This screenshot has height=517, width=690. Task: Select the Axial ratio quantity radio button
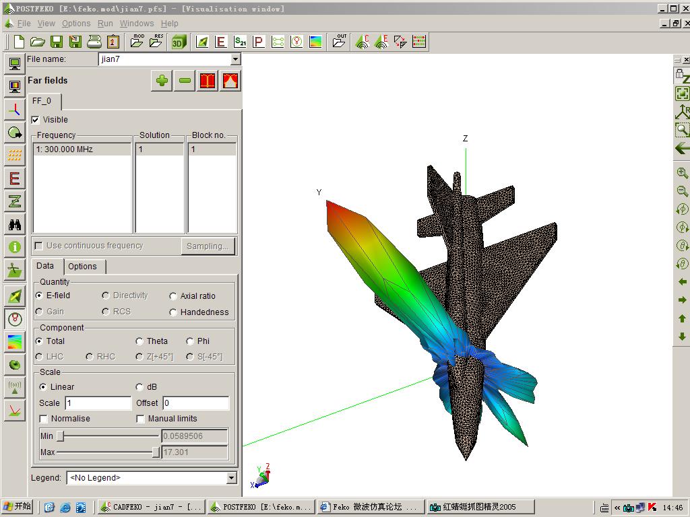click(173, 296)
